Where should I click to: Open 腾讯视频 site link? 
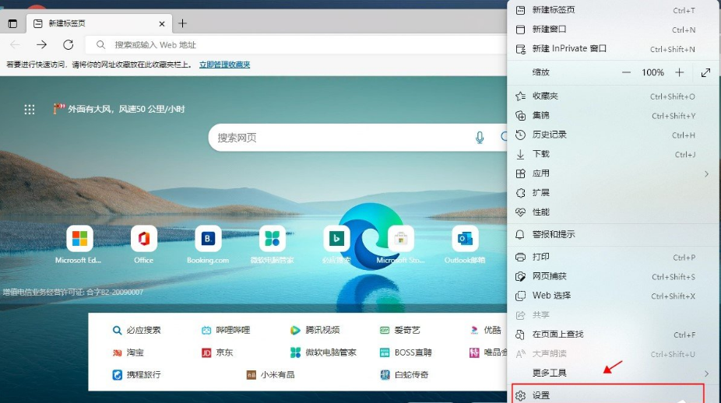[315, 330]
